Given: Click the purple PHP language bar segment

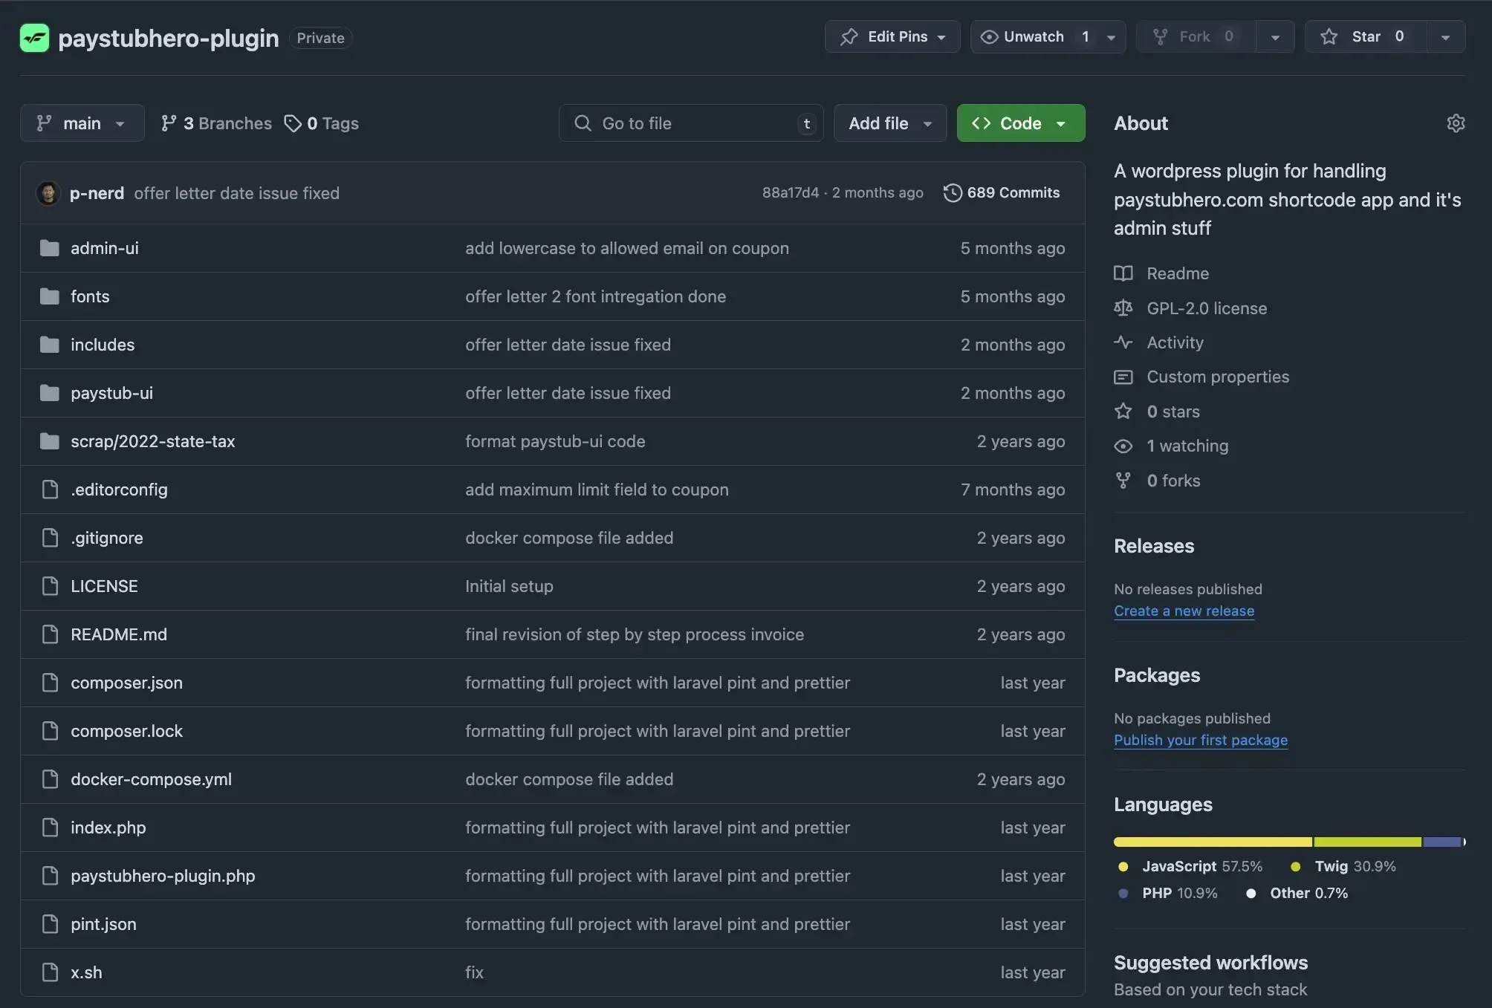Looking at the screenshot, I should tap(1441, 842).
